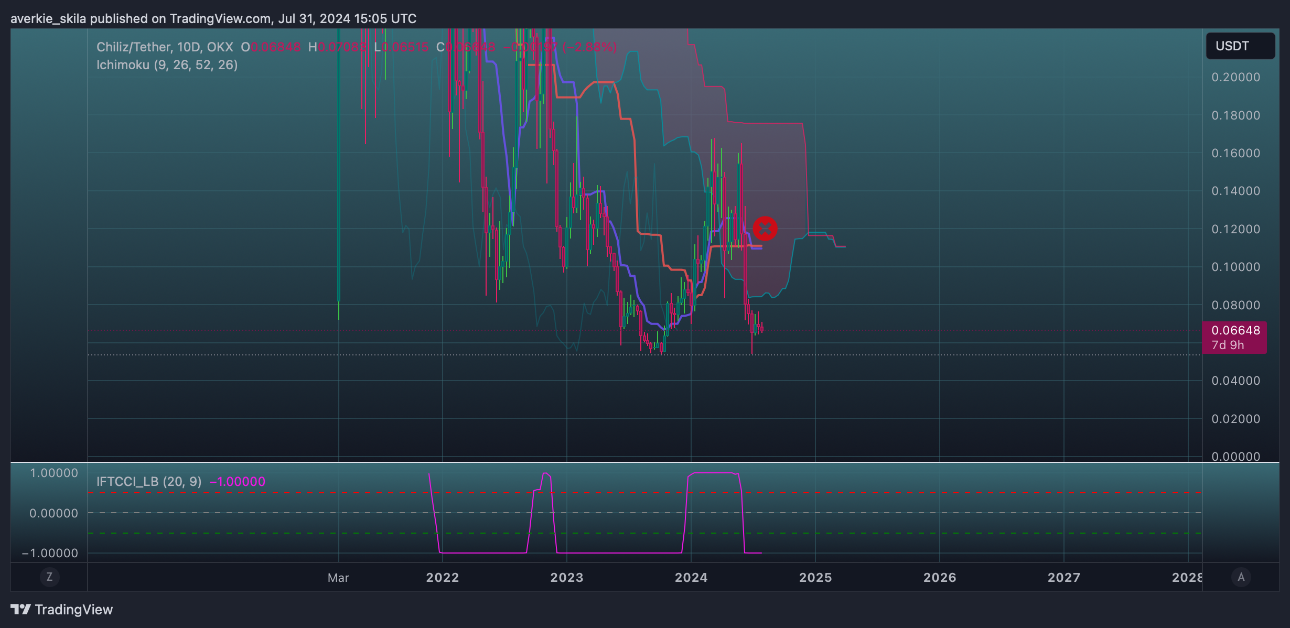The width and height of the screenshot is (1290, 628).
Task: Click the current price label 0.06648
Action: (x=1235, y=330)
